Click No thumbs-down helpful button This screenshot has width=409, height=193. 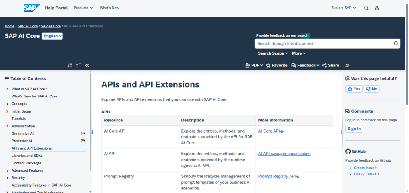click(372, 89)
